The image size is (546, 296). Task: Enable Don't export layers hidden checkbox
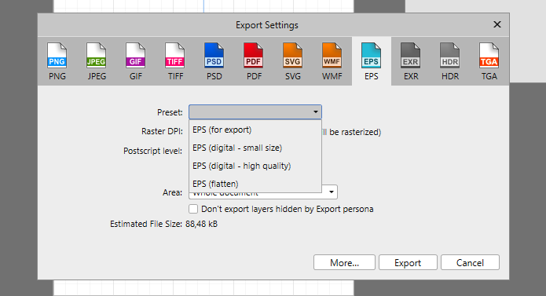click(x=193, y=209)
